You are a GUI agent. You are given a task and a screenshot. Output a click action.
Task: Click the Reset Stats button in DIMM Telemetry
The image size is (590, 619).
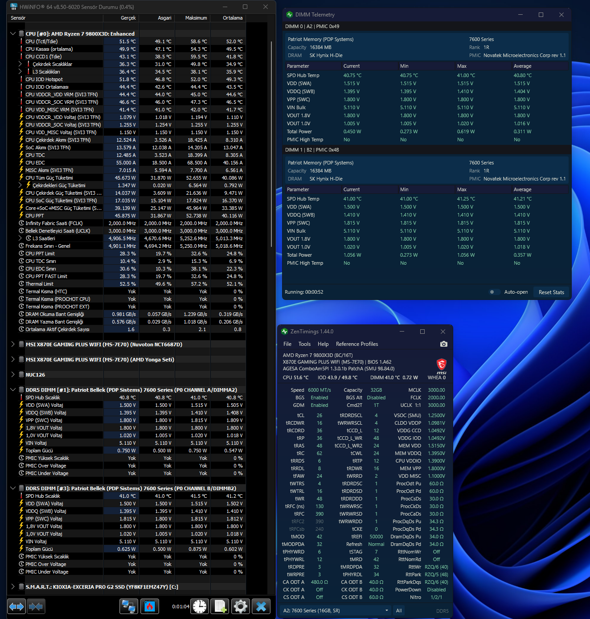(551, 292)
